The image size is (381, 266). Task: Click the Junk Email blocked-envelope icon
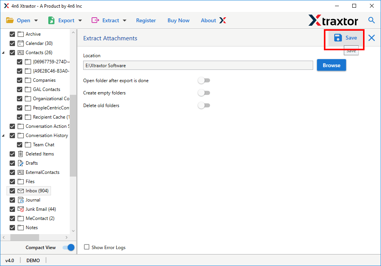(21, 209)
